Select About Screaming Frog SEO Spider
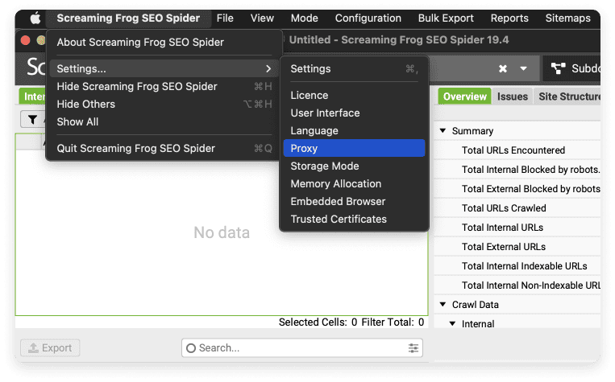The width and height of the screenshot is (615, 382). 164,43
